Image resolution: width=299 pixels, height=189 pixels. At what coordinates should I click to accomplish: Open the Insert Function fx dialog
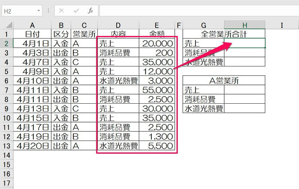[x=91, y=11]
